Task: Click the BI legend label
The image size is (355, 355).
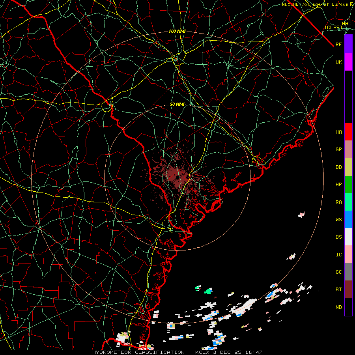Action: click(x=338, y=290)
